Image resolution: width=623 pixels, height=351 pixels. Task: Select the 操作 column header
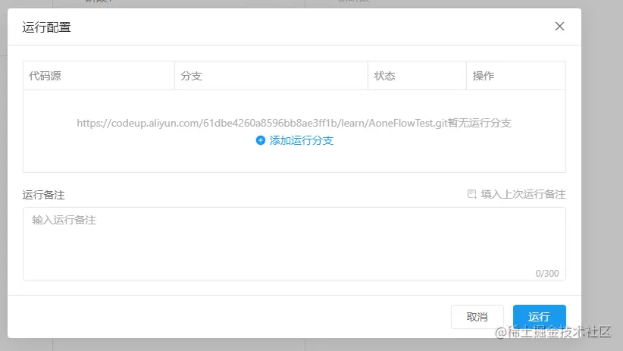(x=516, y=76)
